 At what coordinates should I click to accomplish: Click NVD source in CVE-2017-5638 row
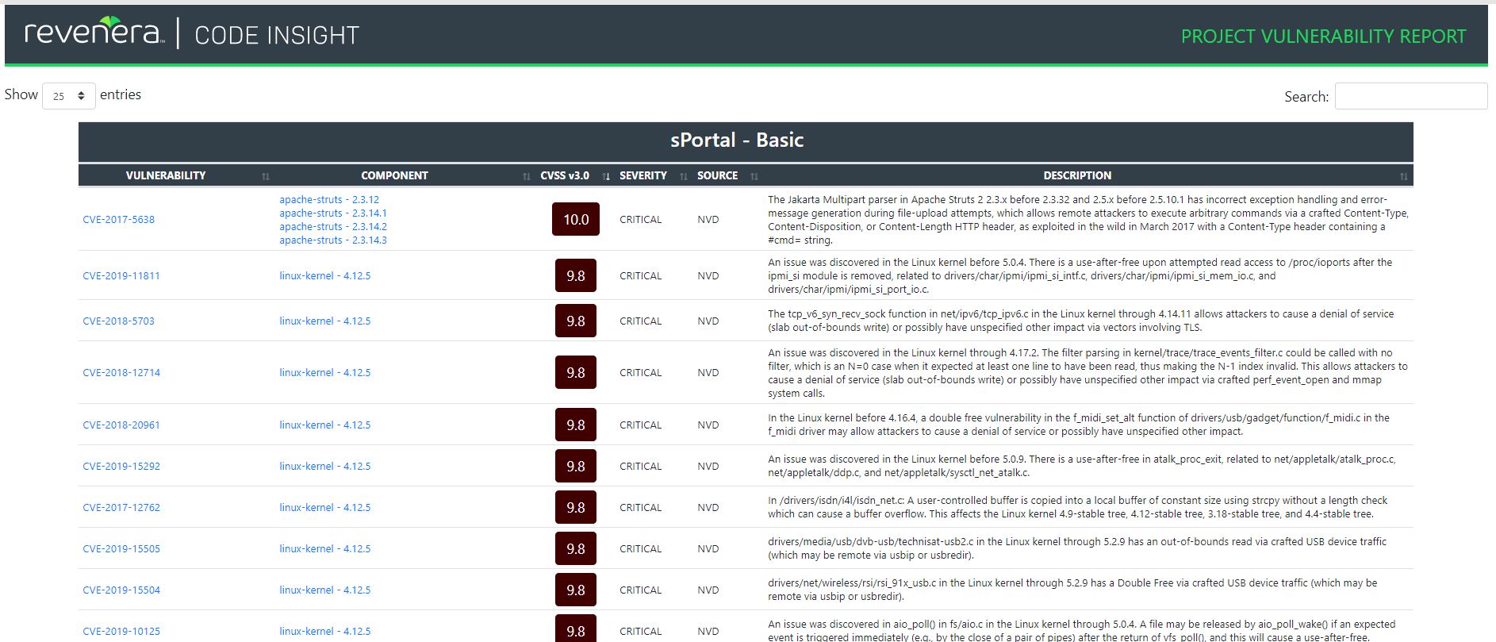pos(708,220)
